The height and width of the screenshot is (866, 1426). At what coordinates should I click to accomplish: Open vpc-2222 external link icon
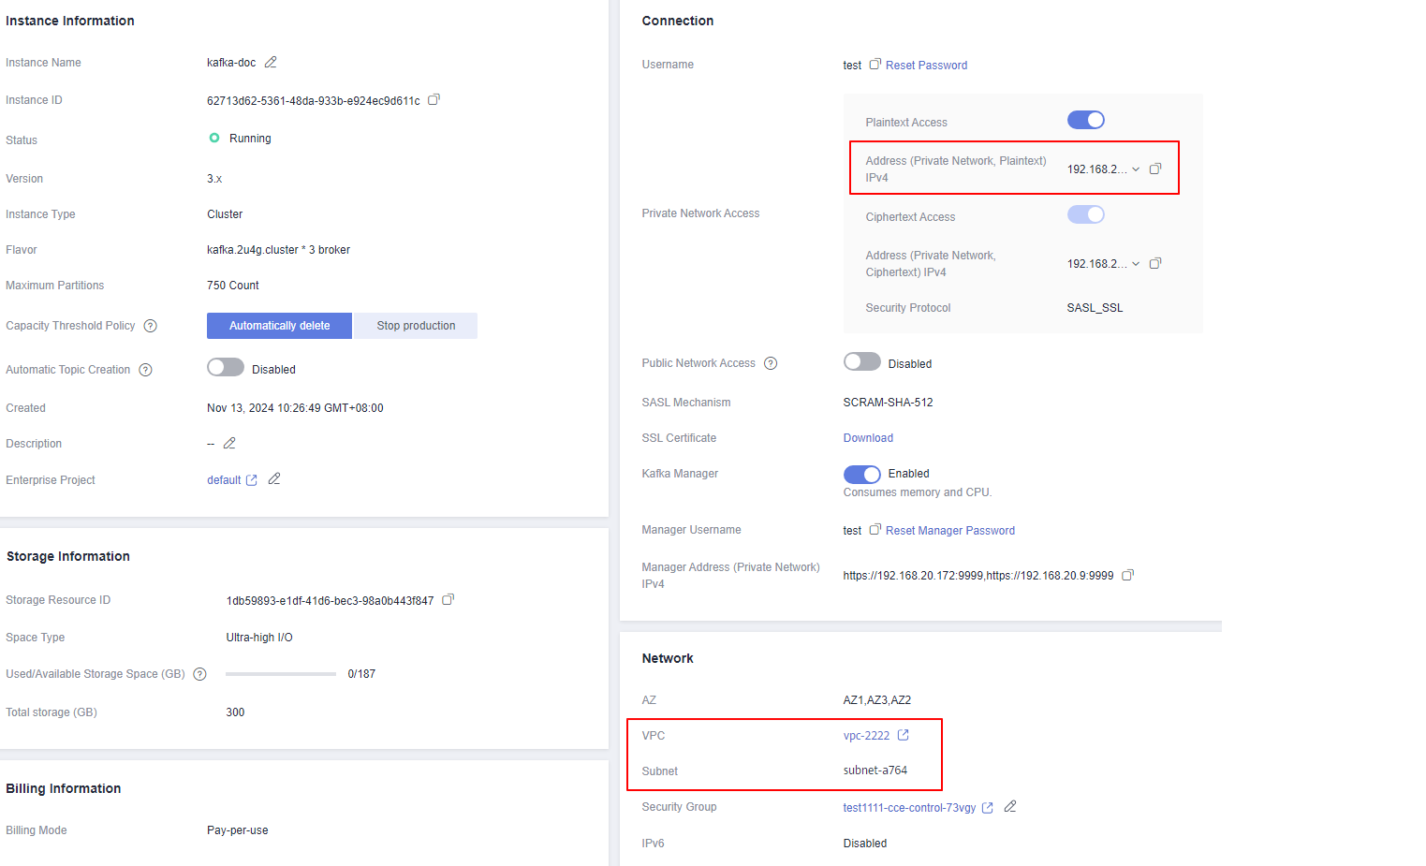tap(903, 735)
